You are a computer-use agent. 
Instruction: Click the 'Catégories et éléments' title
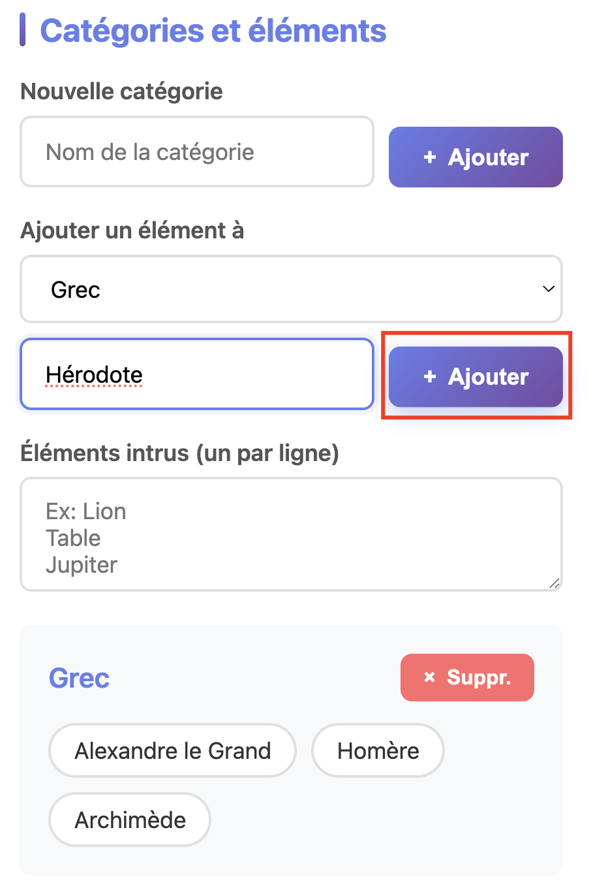click(213, 31)
